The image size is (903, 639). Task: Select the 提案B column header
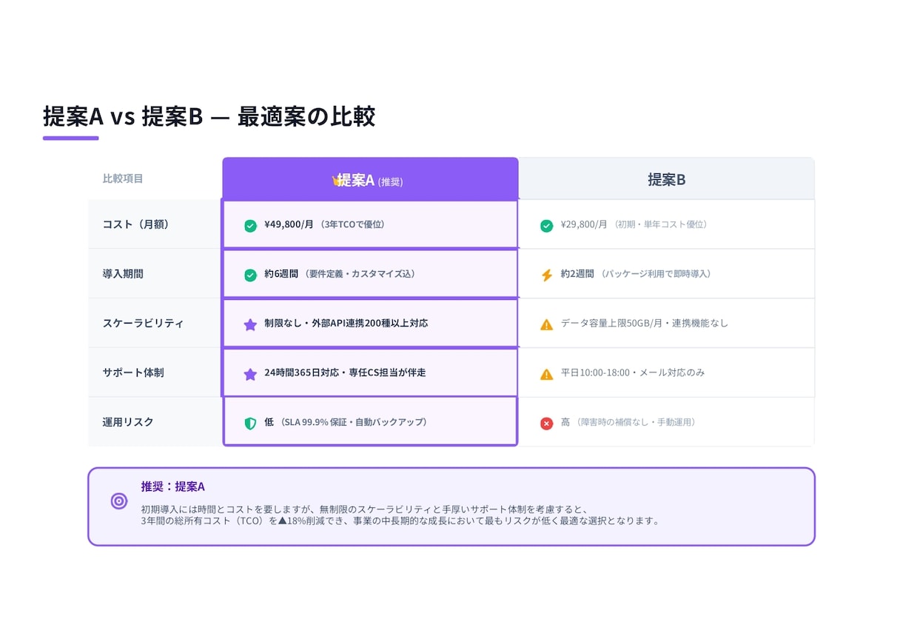pos(666,178)
